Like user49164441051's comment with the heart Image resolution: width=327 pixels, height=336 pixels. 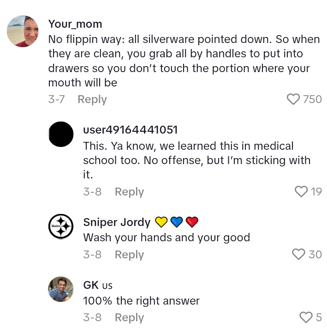[301, 191]
